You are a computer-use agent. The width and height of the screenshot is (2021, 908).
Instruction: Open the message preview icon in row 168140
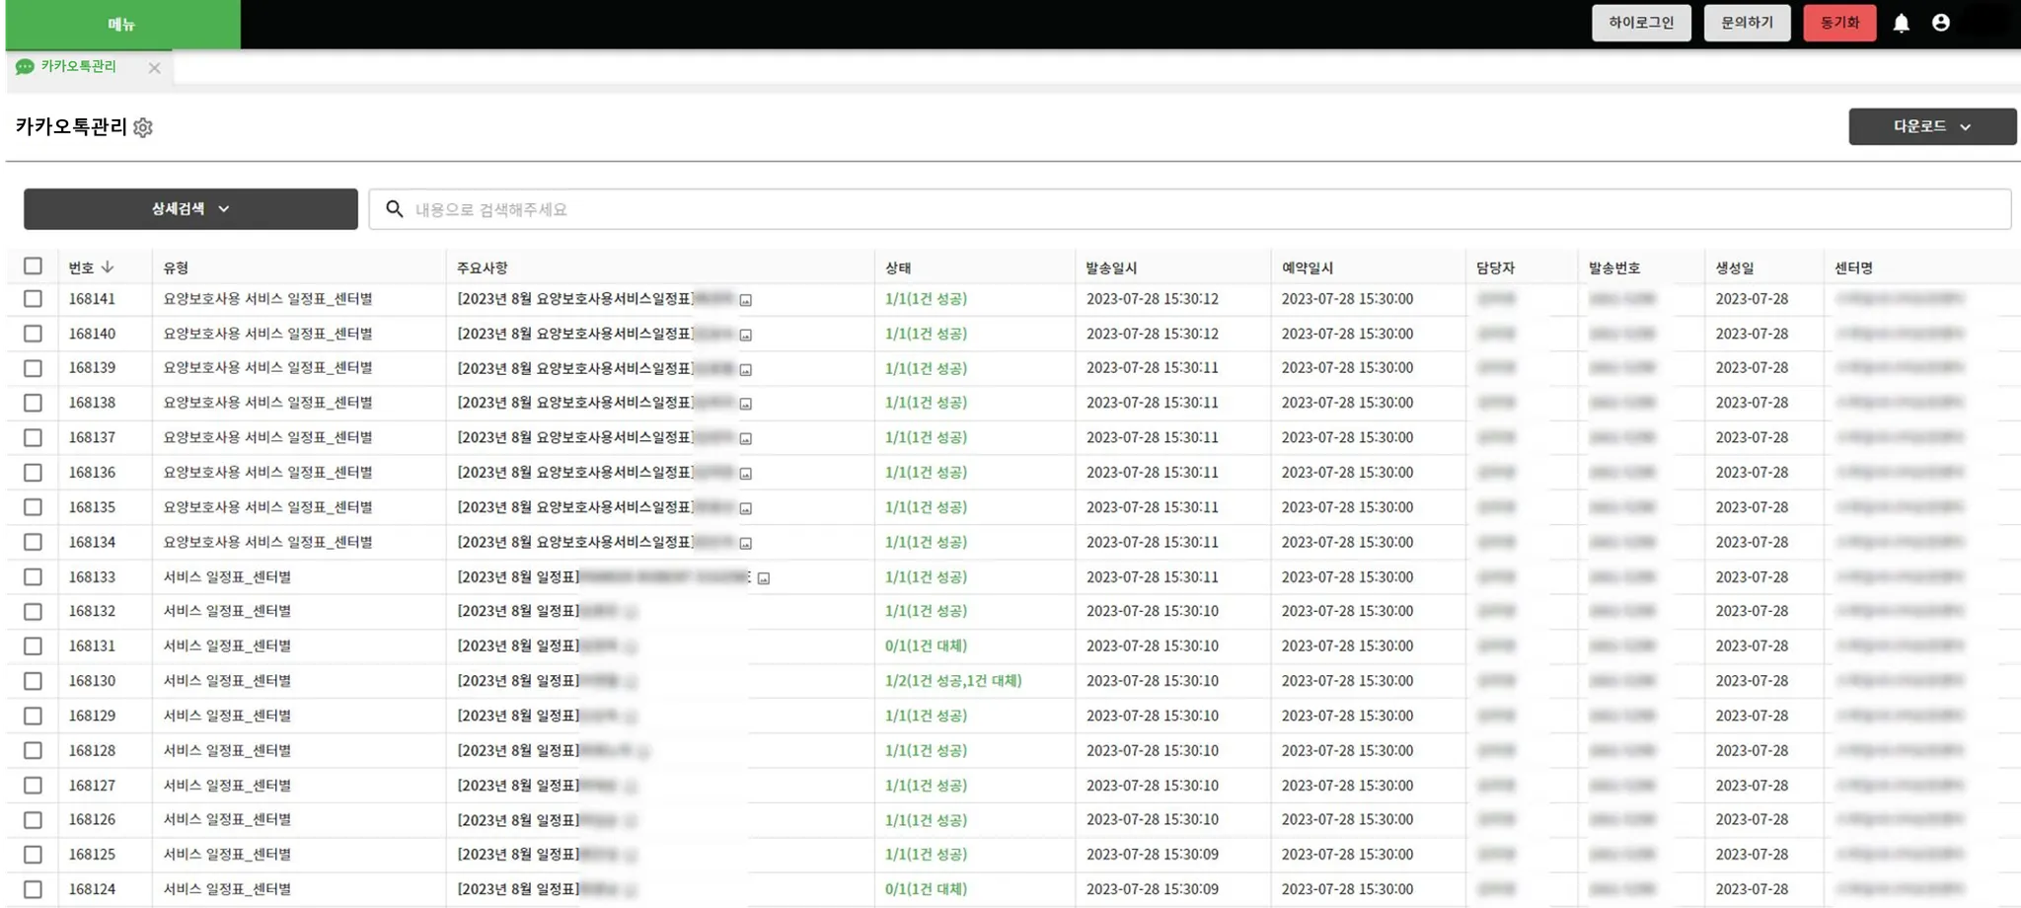click(746, 335)
